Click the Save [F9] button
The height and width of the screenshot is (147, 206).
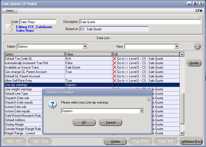coord(166,141)
